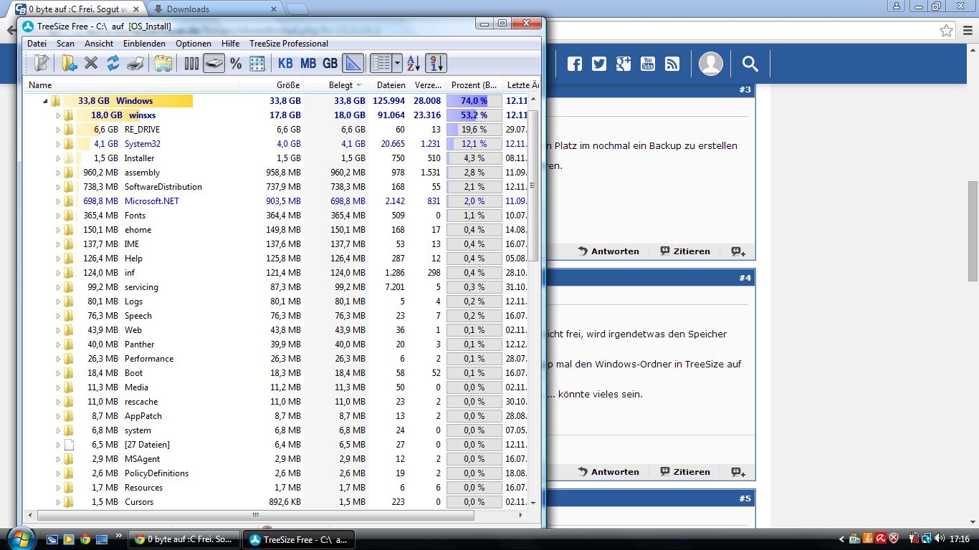The height and width of the screenshot is (550, 979).
Task: Click the blue refresh arrows icon
Action: (113, 63)
